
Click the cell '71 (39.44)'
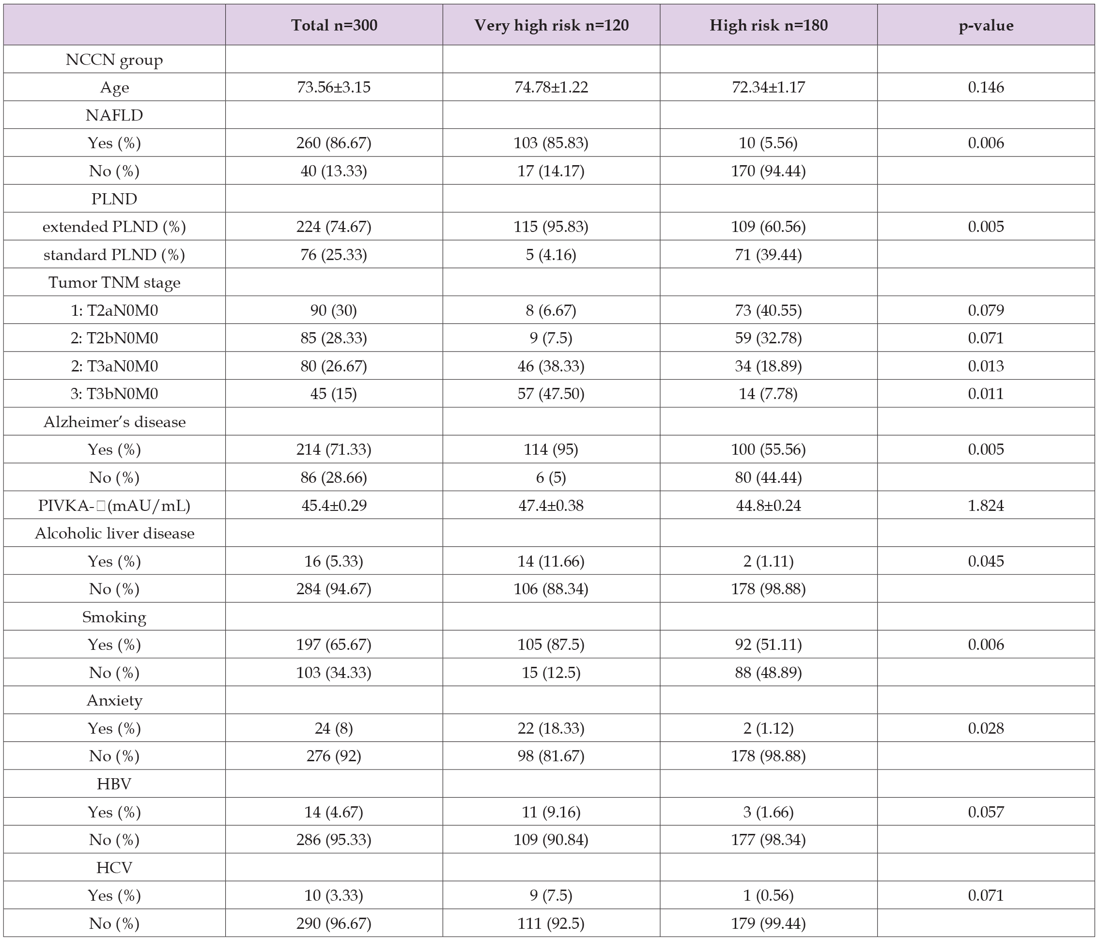coord(769,255)
